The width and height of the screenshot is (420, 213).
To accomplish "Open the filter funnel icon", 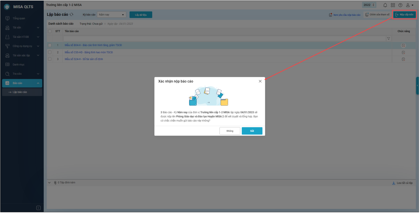I will click(389, 39).
